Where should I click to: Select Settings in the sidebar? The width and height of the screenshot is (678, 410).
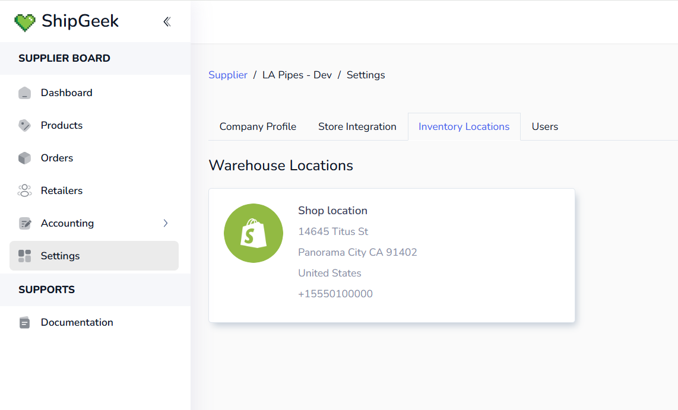tap(94, 256)
